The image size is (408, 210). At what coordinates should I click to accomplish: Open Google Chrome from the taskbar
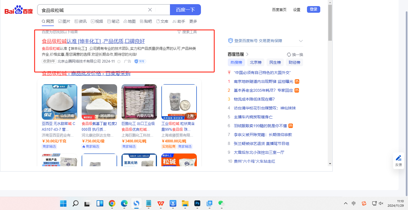click(x=112, y=204)
